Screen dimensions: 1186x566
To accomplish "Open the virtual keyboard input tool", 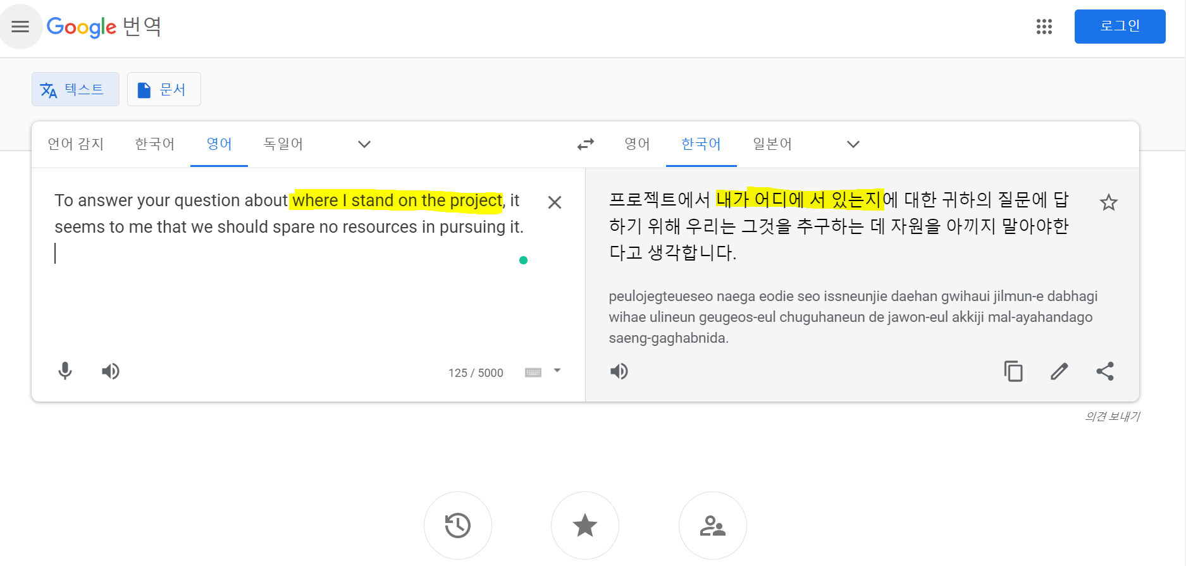I will (533, 372).
